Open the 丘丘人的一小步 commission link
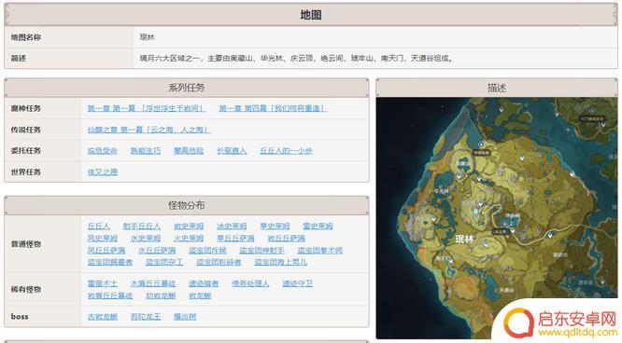Screen dimensions: 622x343 (286, 150)
